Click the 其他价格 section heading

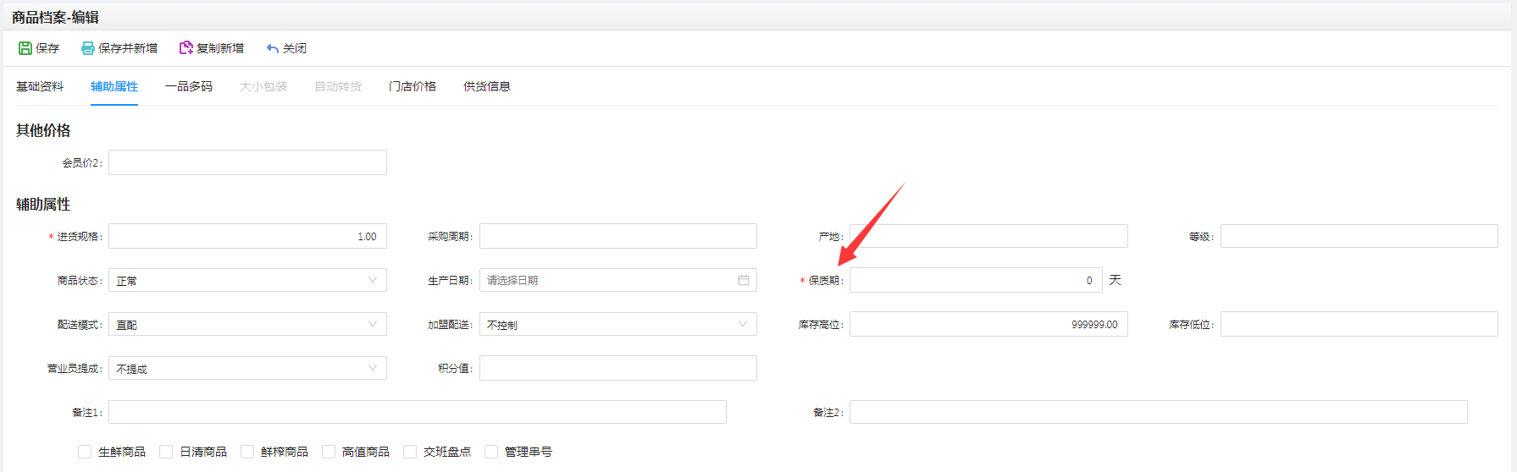tap(43, 130)
